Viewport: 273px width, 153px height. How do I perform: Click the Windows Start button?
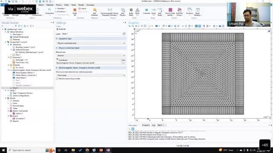pyautogui.click(x=3, y=150)
